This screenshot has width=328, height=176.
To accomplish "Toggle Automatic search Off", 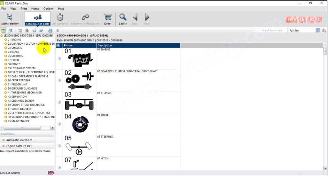I will pos(19,140).
